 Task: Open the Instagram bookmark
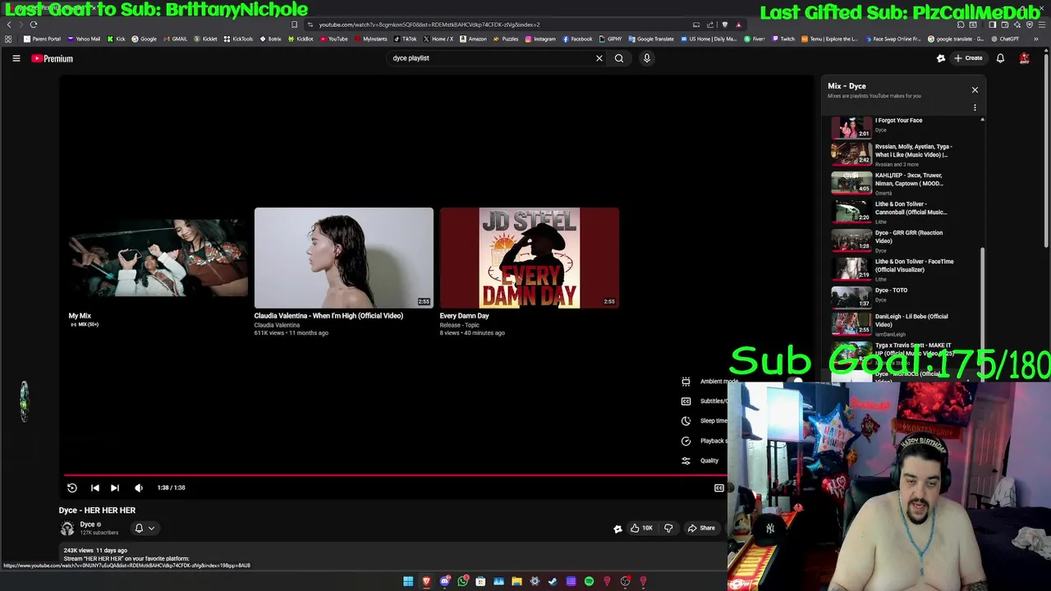(539, 39)
